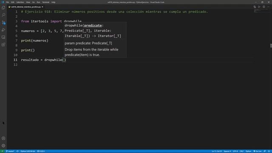
Task: Open the notifications bell icon
Action: [x=269, y=151]
